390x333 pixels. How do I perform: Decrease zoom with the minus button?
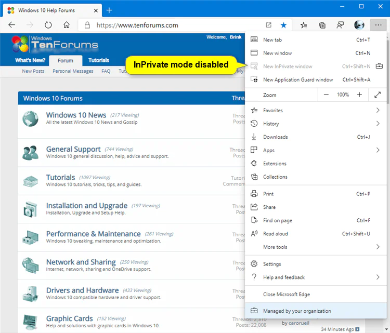(326, 95)
